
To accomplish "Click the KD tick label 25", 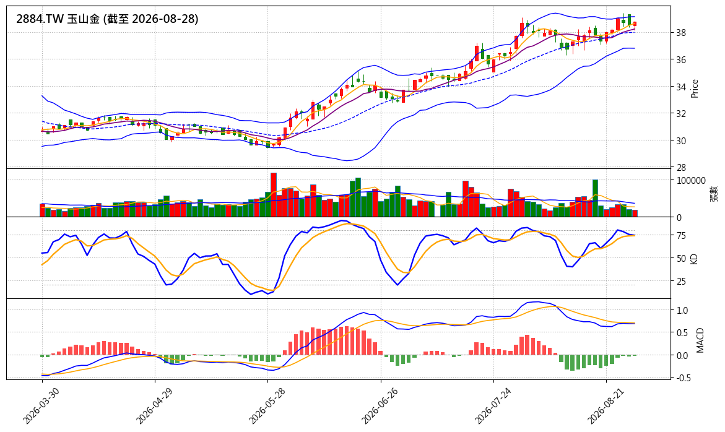I will pos(681,282).
